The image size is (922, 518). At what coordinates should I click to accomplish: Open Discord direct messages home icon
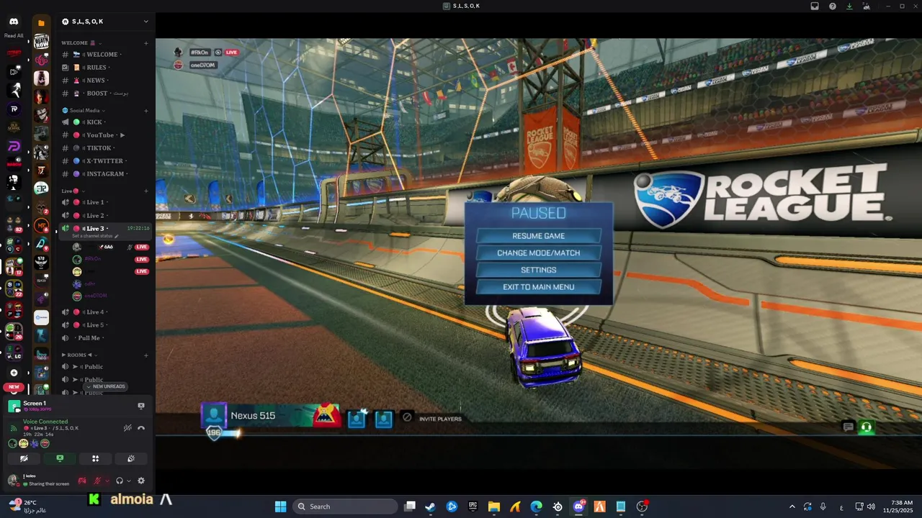pos(14,23)
